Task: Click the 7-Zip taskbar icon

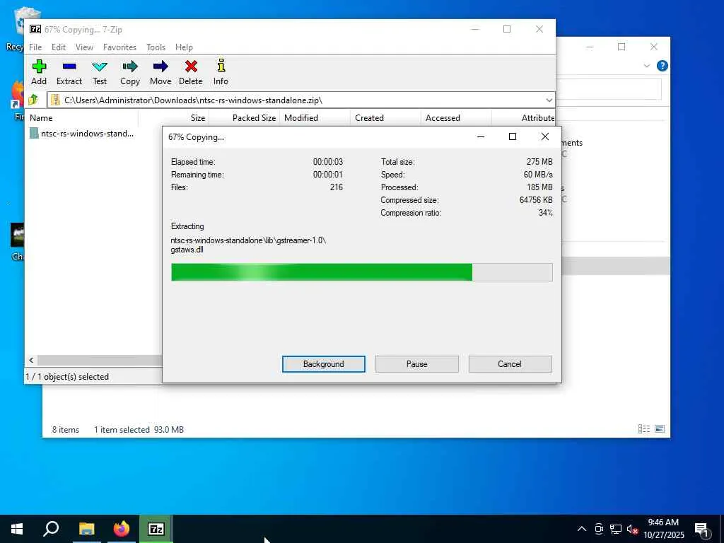Action: pyautogui.click(x=156, y=529)
